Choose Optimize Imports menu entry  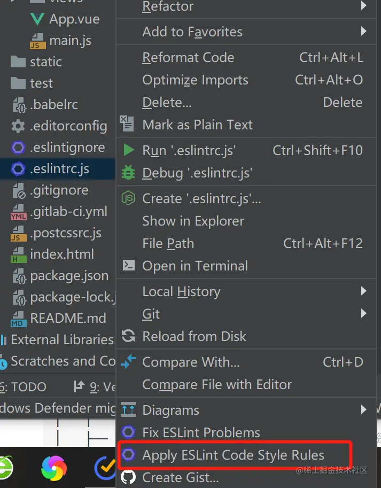pyautogui.click(x=195, y=80)
